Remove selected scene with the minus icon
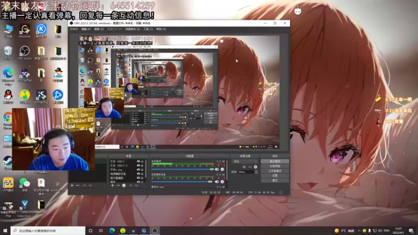 click(78, 185)
